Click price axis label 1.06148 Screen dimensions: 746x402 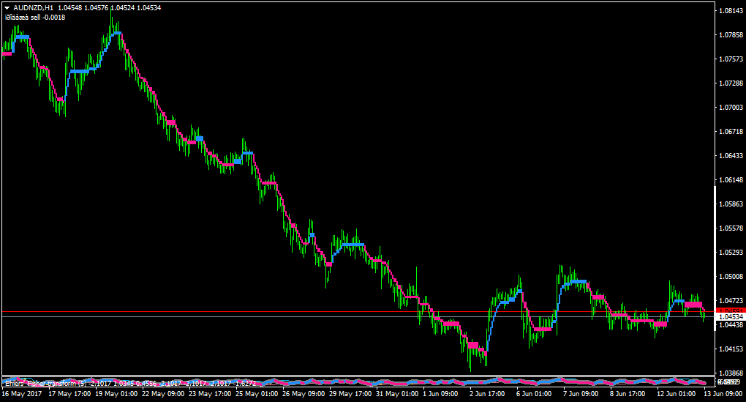(731, 180)
